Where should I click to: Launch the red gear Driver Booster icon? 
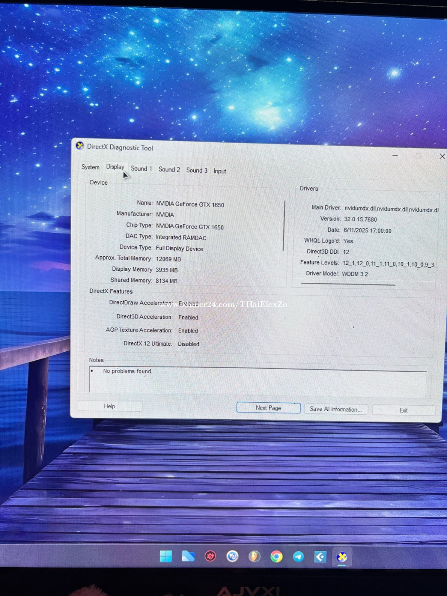point(210,556)
